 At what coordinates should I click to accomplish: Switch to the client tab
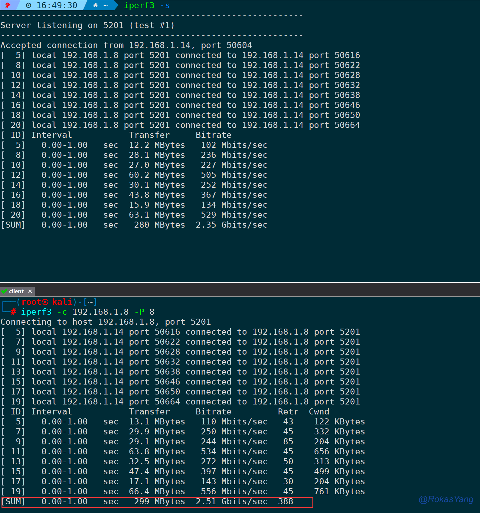click(16, 291)
